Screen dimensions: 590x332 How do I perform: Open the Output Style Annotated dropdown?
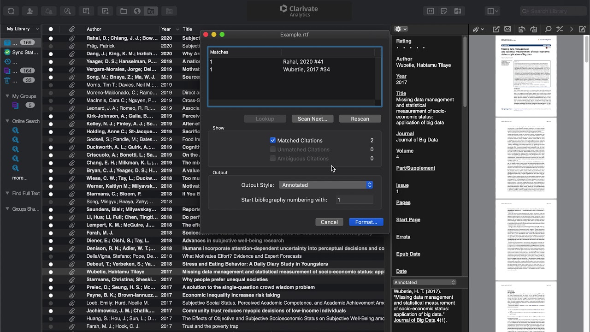pyautogui.click(x=325, y=185)
